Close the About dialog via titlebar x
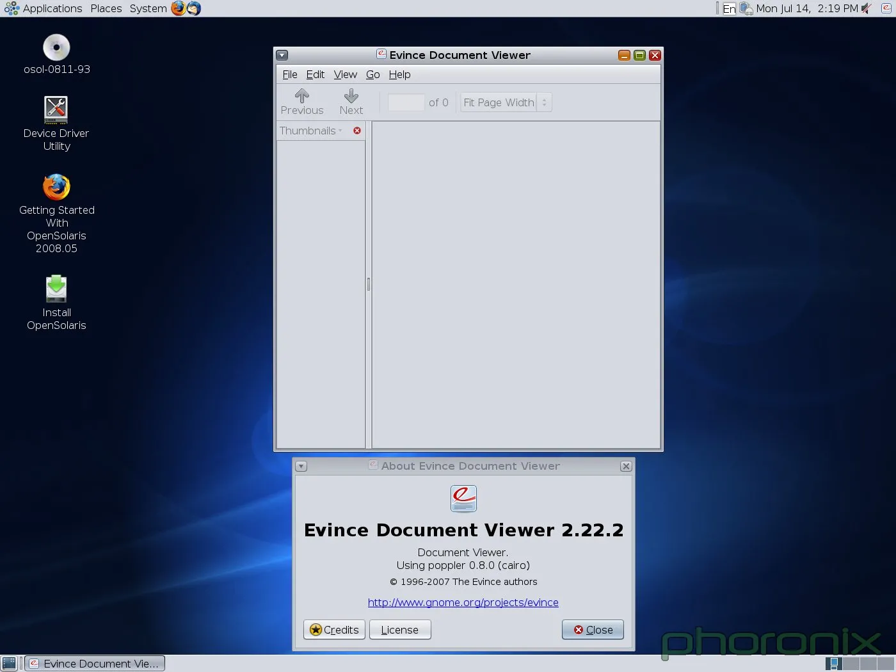Image resolution: width=896 pixels, height=672 pixels. point(626,467)
